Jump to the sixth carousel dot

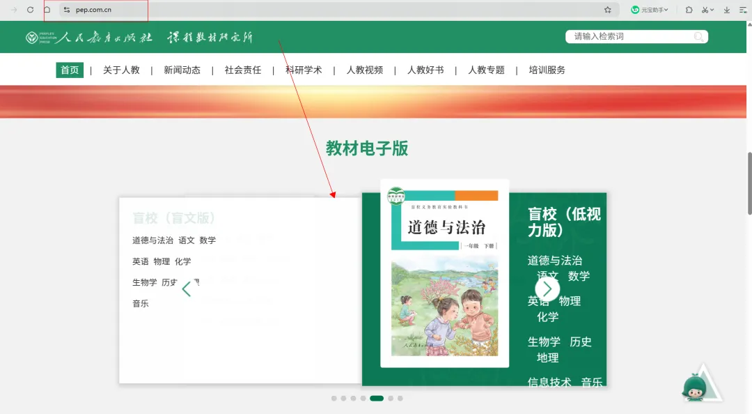391,398
